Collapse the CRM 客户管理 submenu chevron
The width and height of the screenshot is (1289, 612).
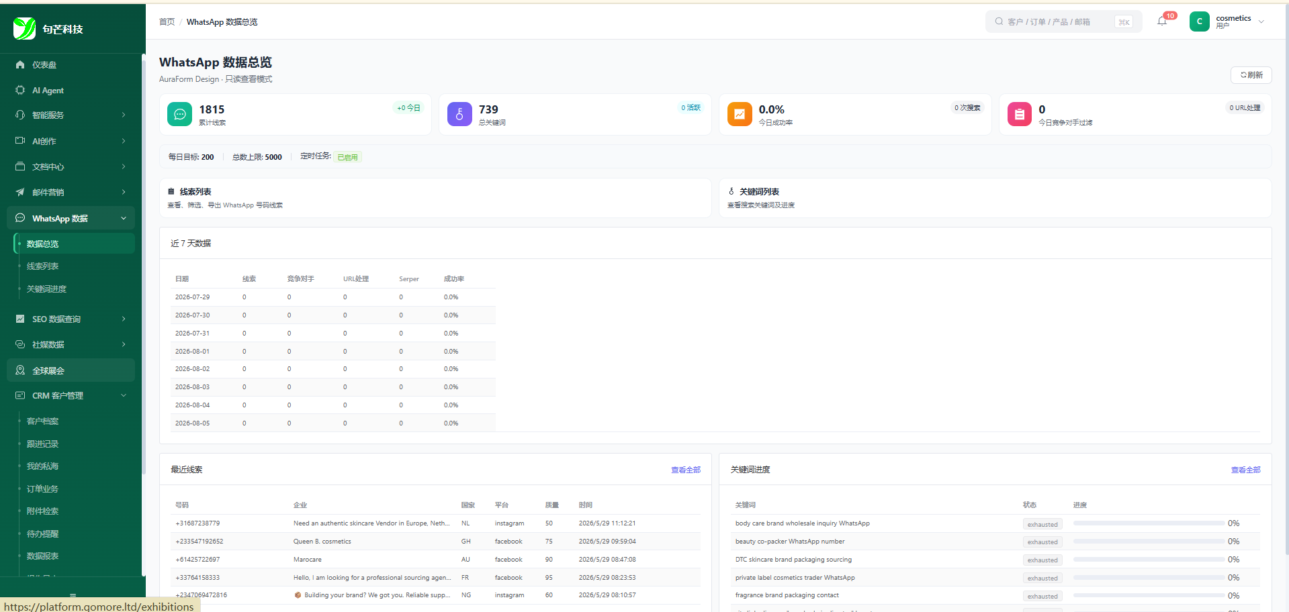124,395
